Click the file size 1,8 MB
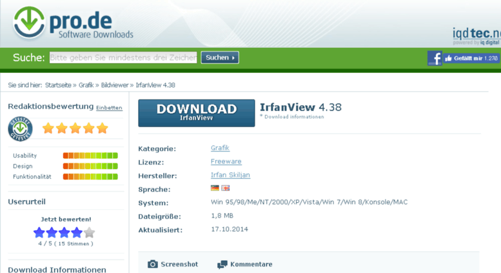501x273 pixels. pos(222,216)
